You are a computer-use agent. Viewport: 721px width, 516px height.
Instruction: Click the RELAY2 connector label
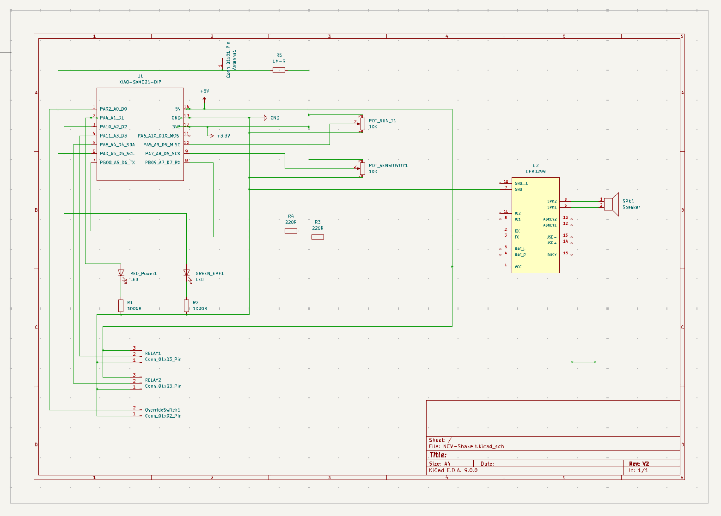point(153,380)
